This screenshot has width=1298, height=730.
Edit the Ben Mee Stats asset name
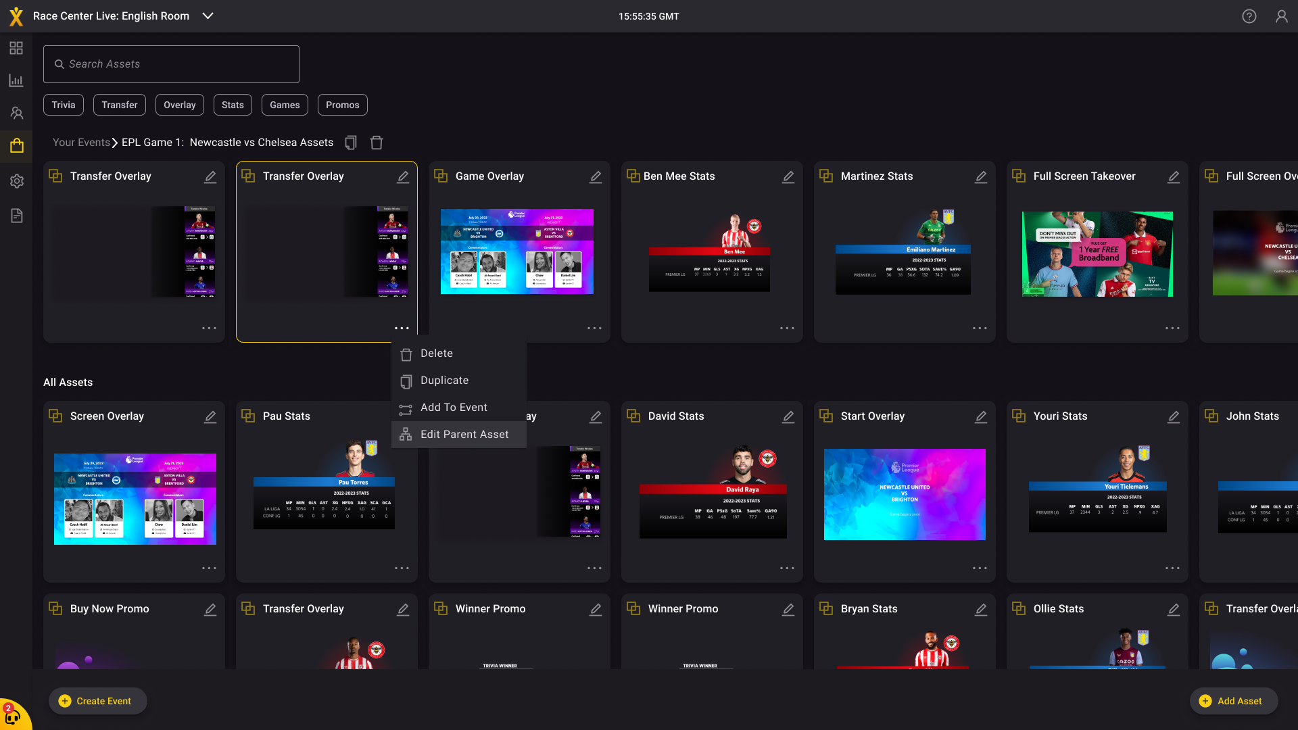point(788,176)
